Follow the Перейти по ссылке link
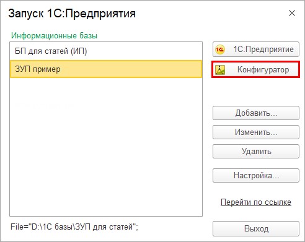The height and width of the screenshot is (242, 305). [x=256, y=202]
